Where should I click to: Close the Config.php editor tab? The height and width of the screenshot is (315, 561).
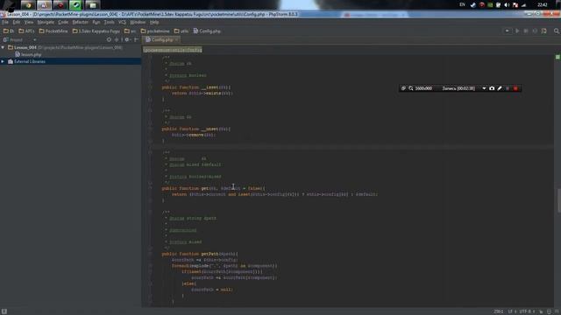coord(176,39)
